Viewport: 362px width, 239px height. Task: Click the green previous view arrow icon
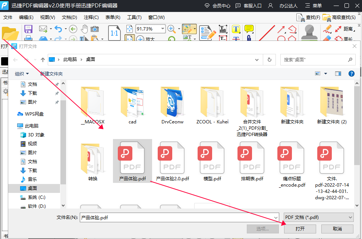tap(73, 29)
